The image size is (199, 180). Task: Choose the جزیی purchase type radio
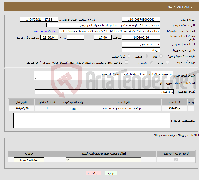pos(165,62)
